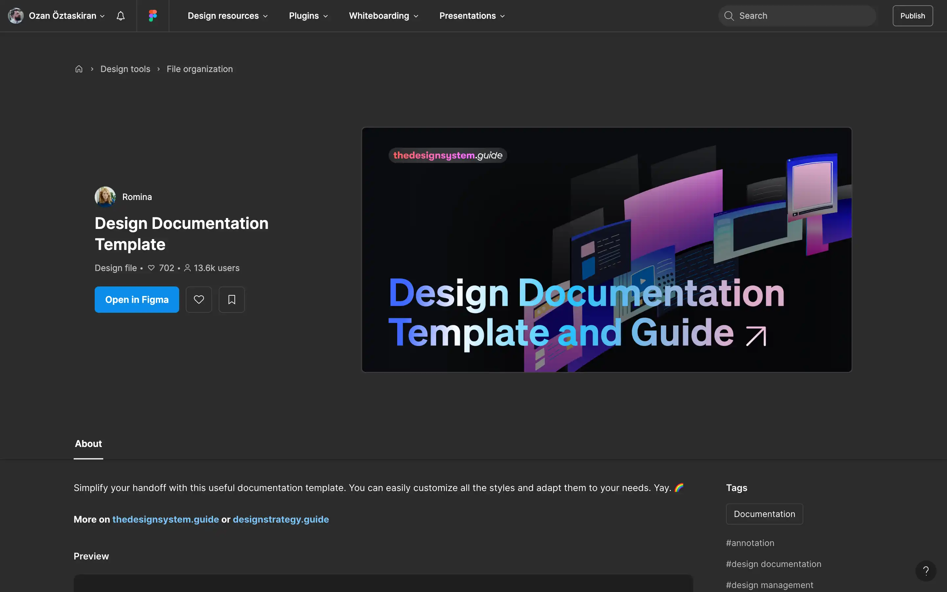Focus the Search input field
The width and height of the screenshot is (947, 592).
coord(797,16)
